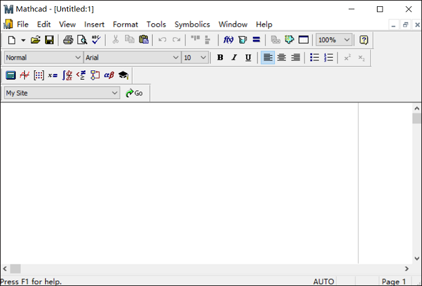Open the Edit menu

click(44, 24)
